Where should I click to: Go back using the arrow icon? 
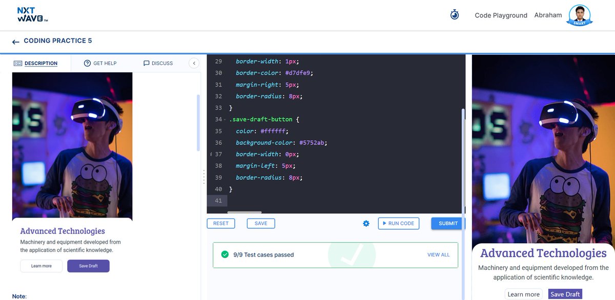pos(16,41)
